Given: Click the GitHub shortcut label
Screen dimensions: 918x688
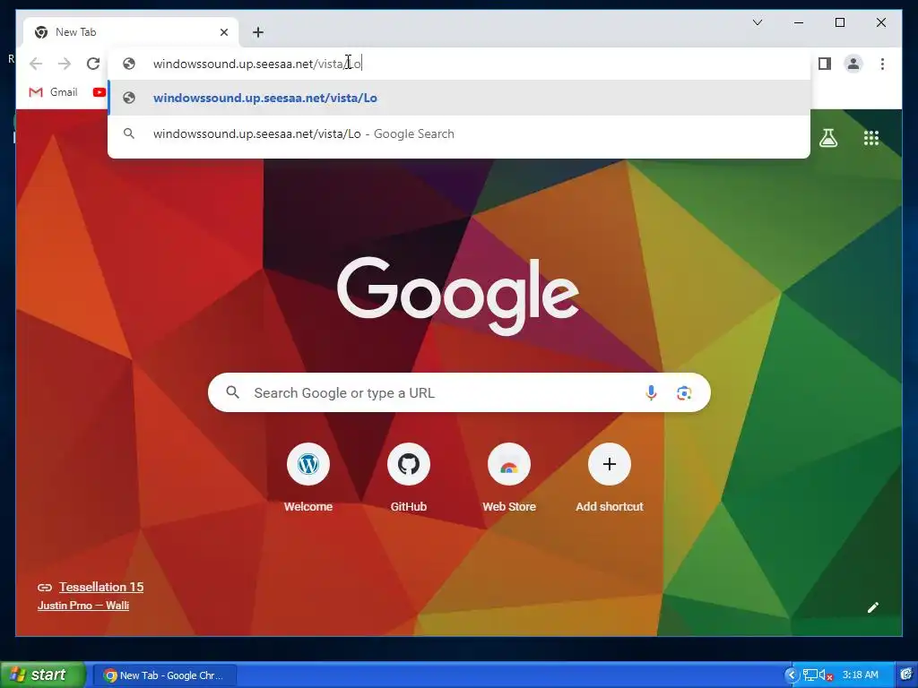Looking at the screenshot, I should (409, 507).
